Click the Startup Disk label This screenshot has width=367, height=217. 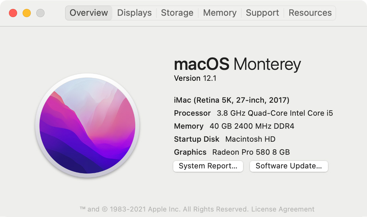[x=197, y=139]
